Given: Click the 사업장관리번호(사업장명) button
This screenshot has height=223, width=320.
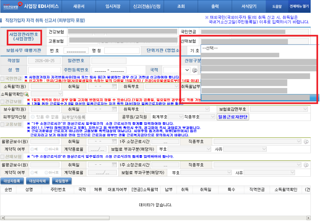Looking at the screenshot, I should [x=24, y=37].
